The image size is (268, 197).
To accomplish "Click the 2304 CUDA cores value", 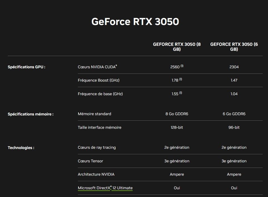I will click(x=234, y=67).
